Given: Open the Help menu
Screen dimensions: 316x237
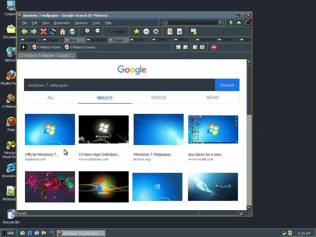Looking at the screenshot, I should click(x=108, y=23).
